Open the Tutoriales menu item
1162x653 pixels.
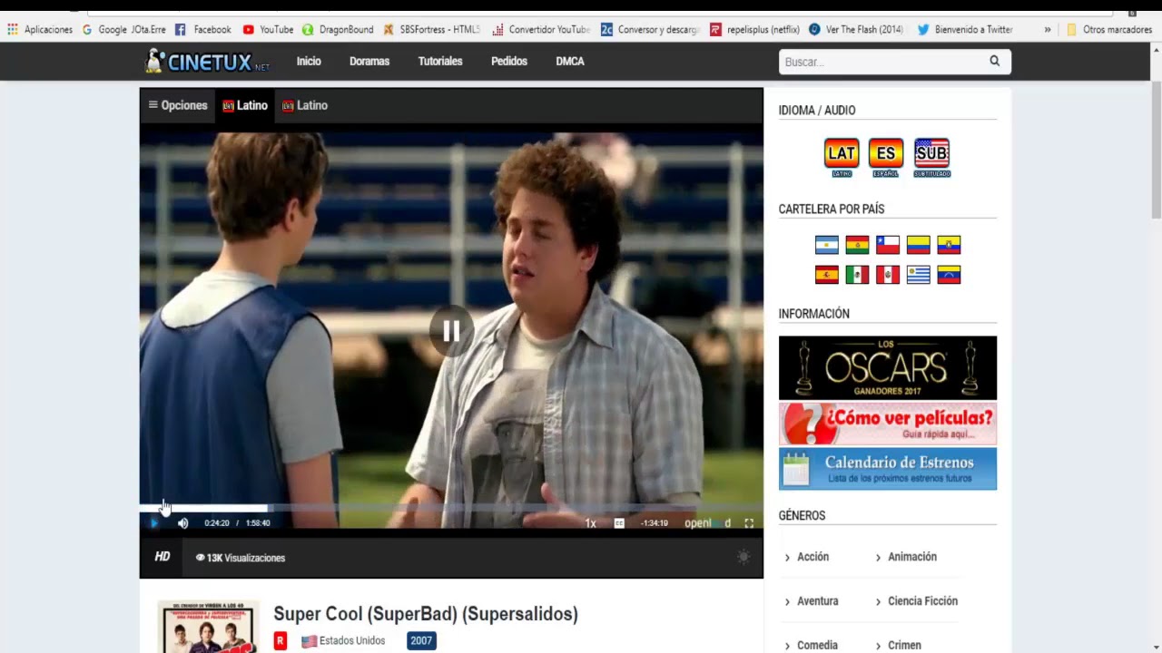pos(440,62)
